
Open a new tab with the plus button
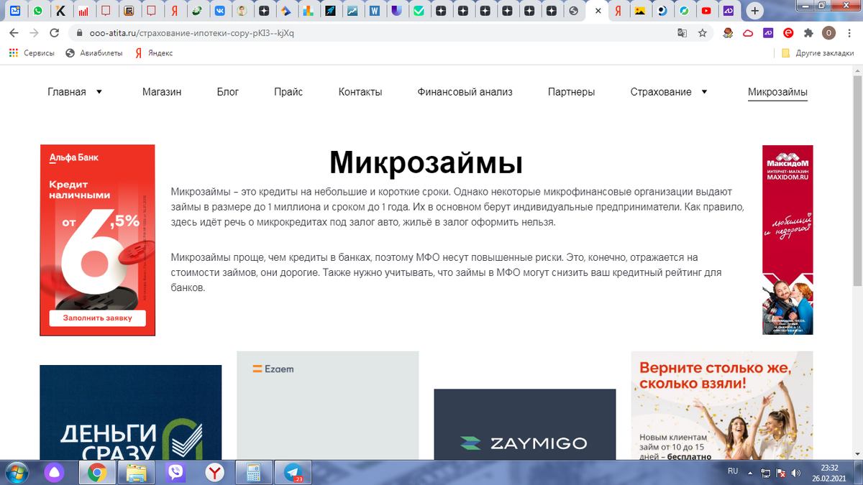coord(754,11)
